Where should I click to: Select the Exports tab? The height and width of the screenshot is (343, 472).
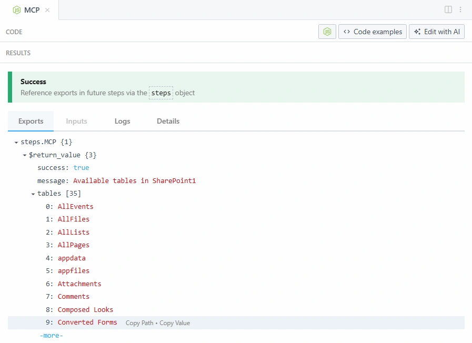pyautogui.click(x=31, y=121)
